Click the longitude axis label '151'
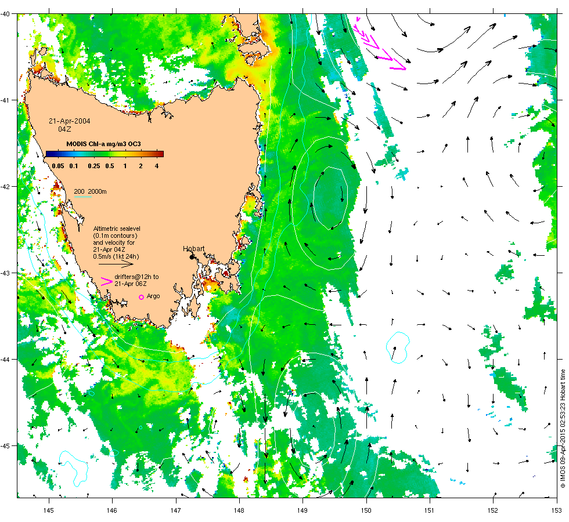This screenshot has height=522, width=569. [x=429, y=510]
